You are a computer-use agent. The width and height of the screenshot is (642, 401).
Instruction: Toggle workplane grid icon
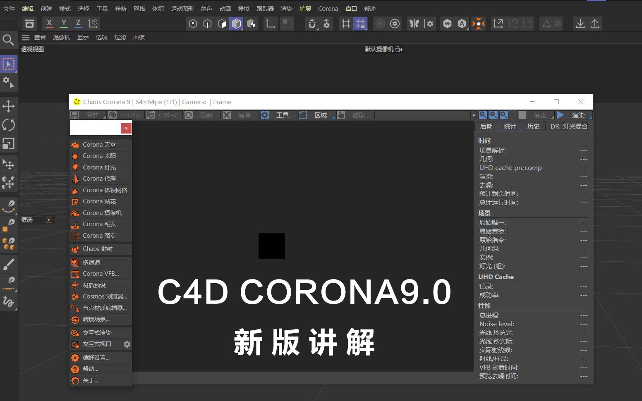click(345, 24)
